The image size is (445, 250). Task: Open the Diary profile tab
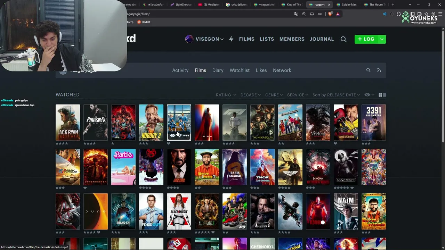[x=218, y=70]
